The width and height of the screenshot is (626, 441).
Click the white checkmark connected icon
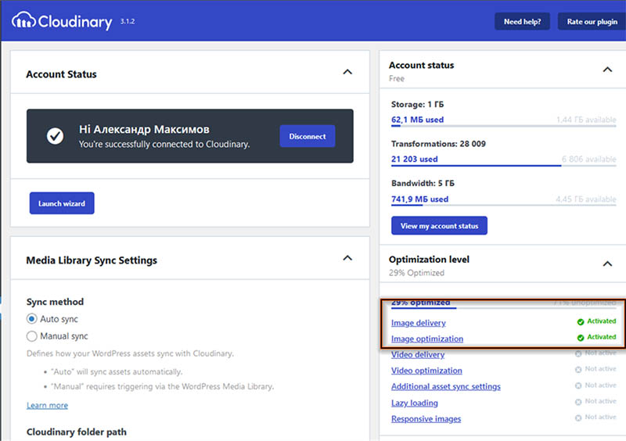click(55, 136)
